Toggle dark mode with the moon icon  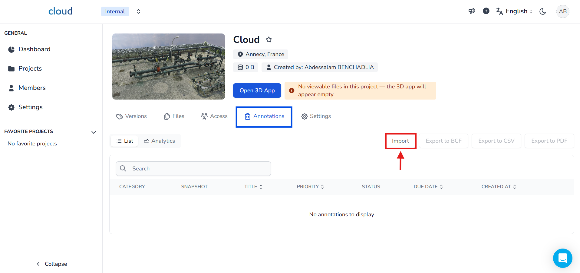tap(542, 11)
